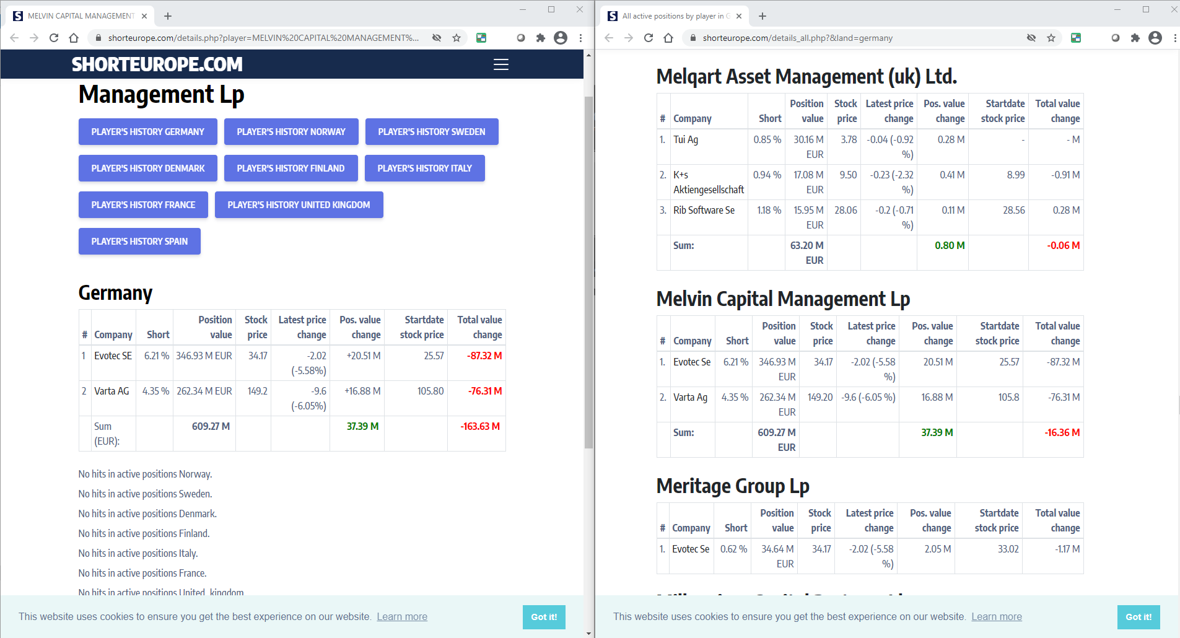Open Player's History United Kingdom

pos(299,204)
